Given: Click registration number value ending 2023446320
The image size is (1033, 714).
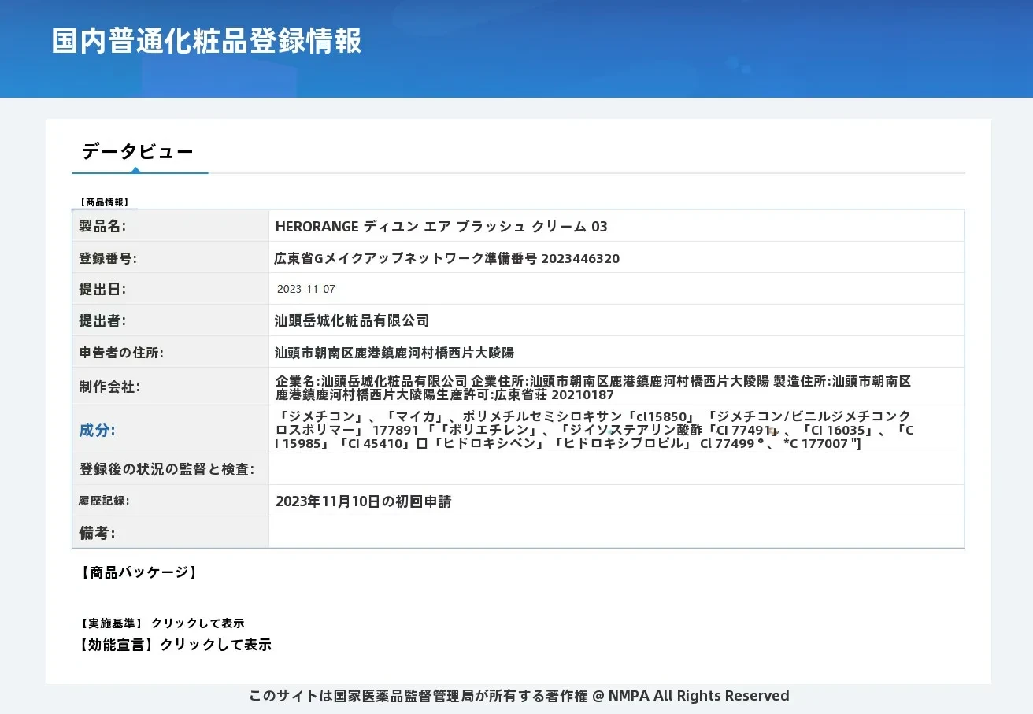Looking at the screenshot, I should 447,258.
